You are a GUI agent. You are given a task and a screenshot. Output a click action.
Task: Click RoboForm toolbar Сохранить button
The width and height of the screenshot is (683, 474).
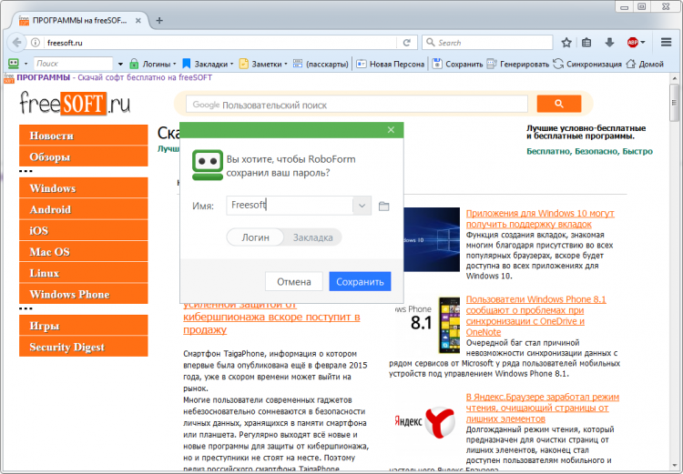[458, 64]
